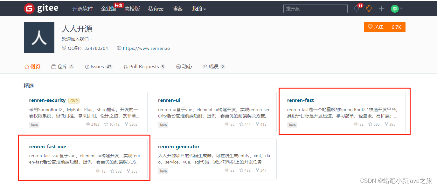
Task: Click renren-generator star icon
Action: tap(241, 170)
